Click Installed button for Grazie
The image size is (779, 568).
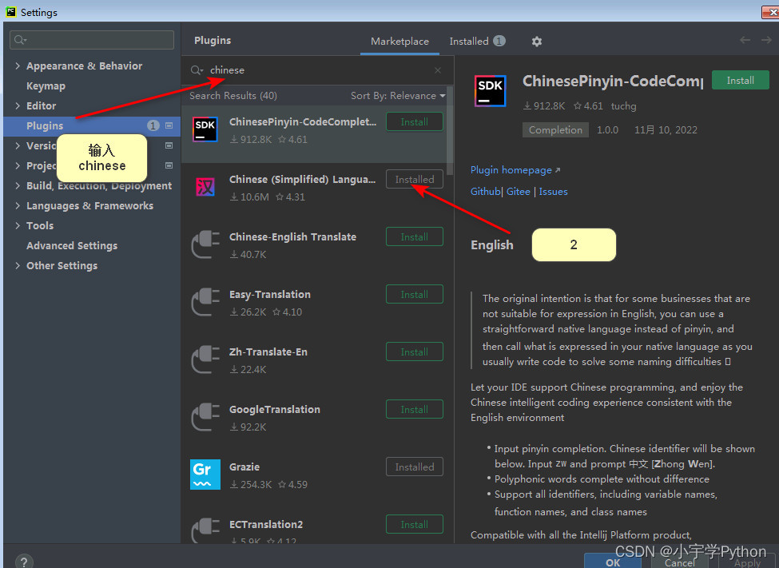[415, 467]
